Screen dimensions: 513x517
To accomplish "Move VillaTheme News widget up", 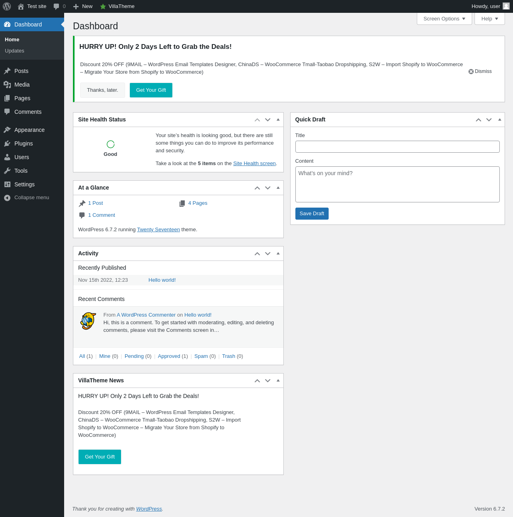I will 257,381.
